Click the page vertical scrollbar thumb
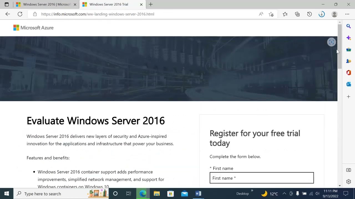355x199 pixels. point(340,46)
